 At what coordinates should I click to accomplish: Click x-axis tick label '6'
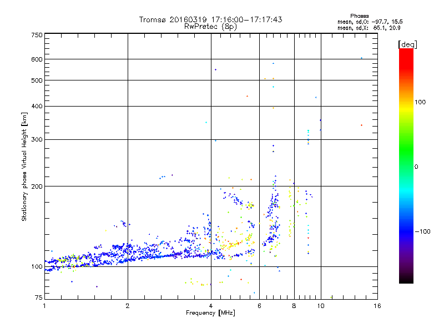tap(259, 306)
